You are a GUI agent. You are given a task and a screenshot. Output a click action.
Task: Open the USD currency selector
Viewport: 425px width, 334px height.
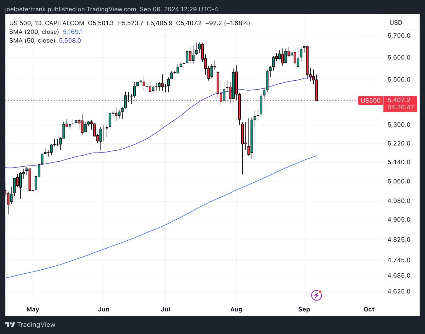pos(401,23)
